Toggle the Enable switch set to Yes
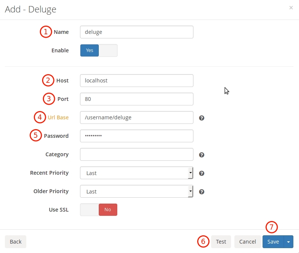This screenshot has height=253, width=299. click(x=99, y=50)
